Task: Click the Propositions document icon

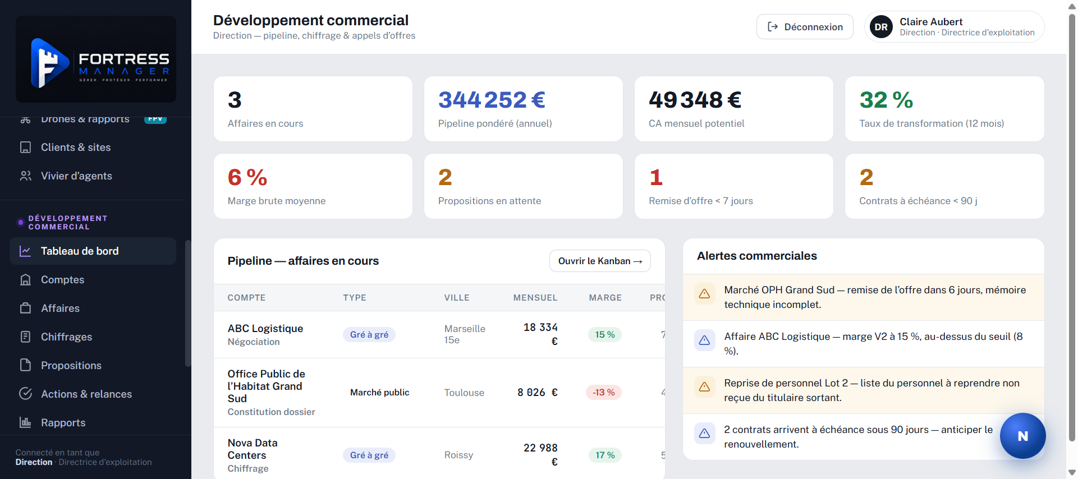Action: click(25, 365)
